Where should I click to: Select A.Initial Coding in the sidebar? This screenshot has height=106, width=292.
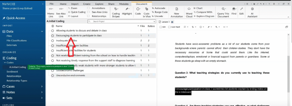tap(17, 67)
